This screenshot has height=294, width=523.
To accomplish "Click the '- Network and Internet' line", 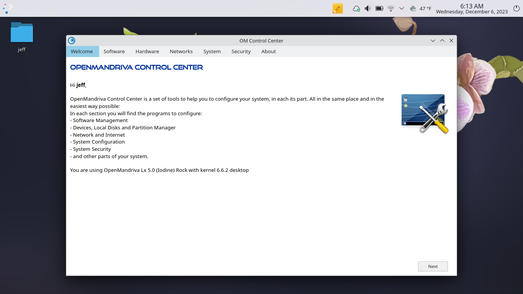I will point(98,135).
